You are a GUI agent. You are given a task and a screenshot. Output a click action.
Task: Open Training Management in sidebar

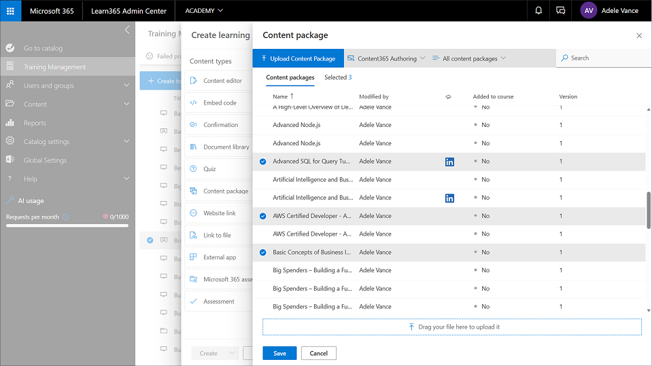click(x=54, y=67)
